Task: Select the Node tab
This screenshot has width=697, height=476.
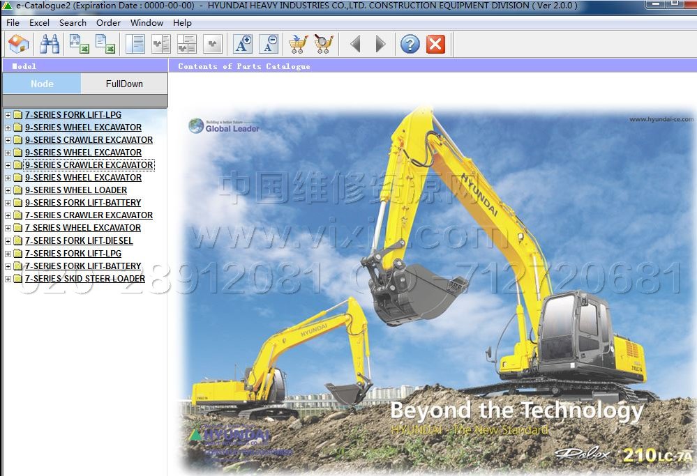Action: pyautogui.click(x=42, y=84)
